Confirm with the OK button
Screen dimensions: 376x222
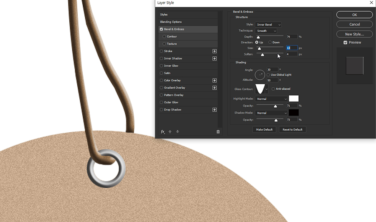[354, 15]
